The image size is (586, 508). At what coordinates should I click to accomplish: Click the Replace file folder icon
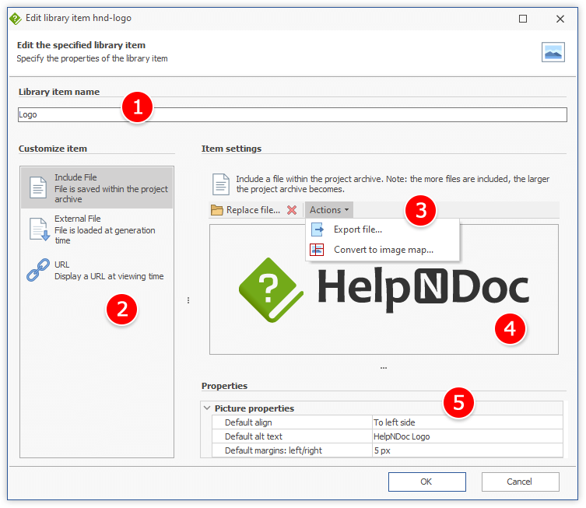tap(217, 210)
